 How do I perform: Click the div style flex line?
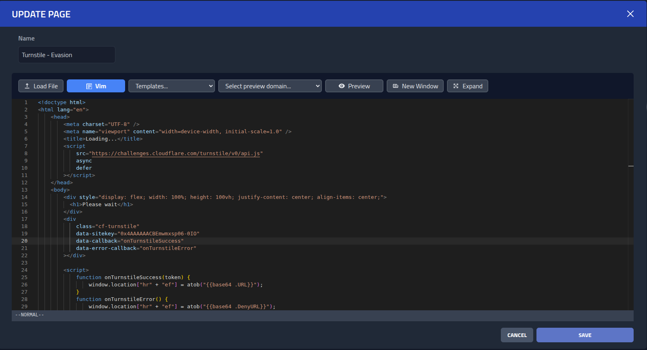(x=225, y=197)
